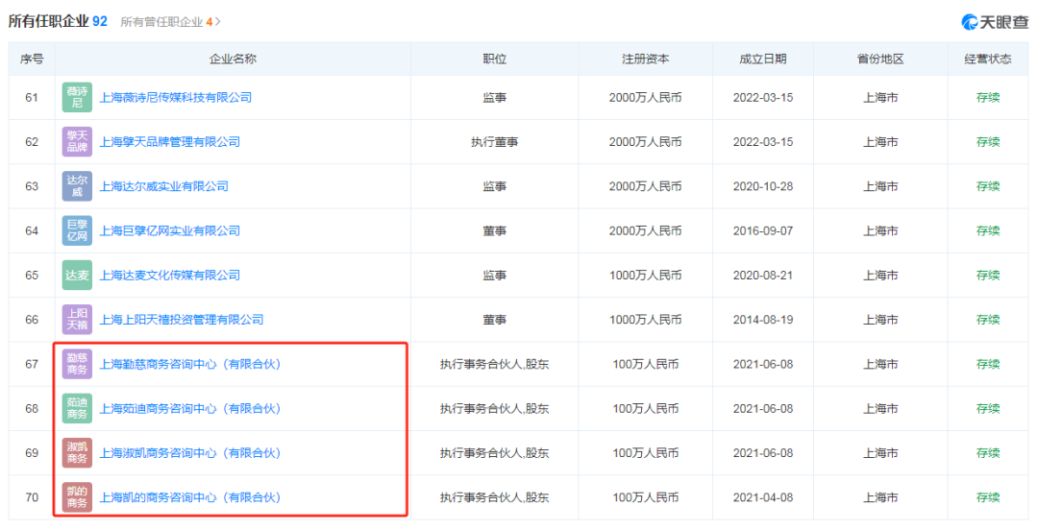Open 上海巨擎亿网实业有限公司 link
Viewport: 1038px width, 530px height.
pyautogui.click(x=169, y=230)
